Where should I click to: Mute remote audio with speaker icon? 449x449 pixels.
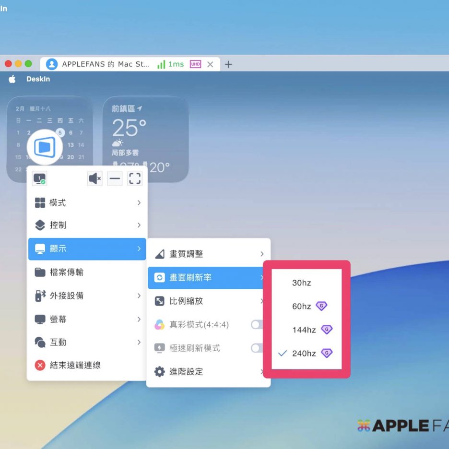tap(95, 178)
